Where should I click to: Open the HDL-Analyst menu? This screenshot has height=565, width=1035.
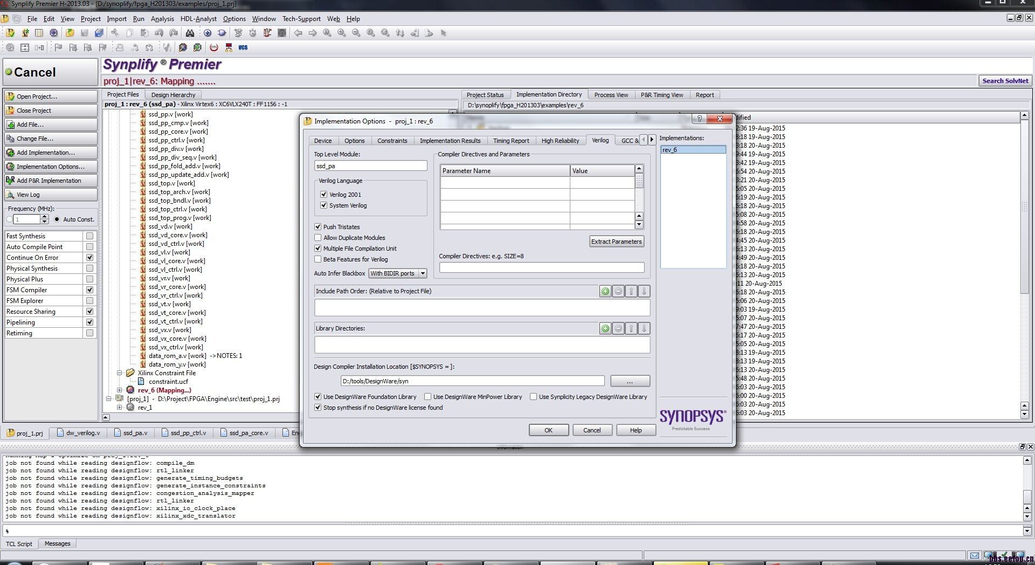[198, 19]
